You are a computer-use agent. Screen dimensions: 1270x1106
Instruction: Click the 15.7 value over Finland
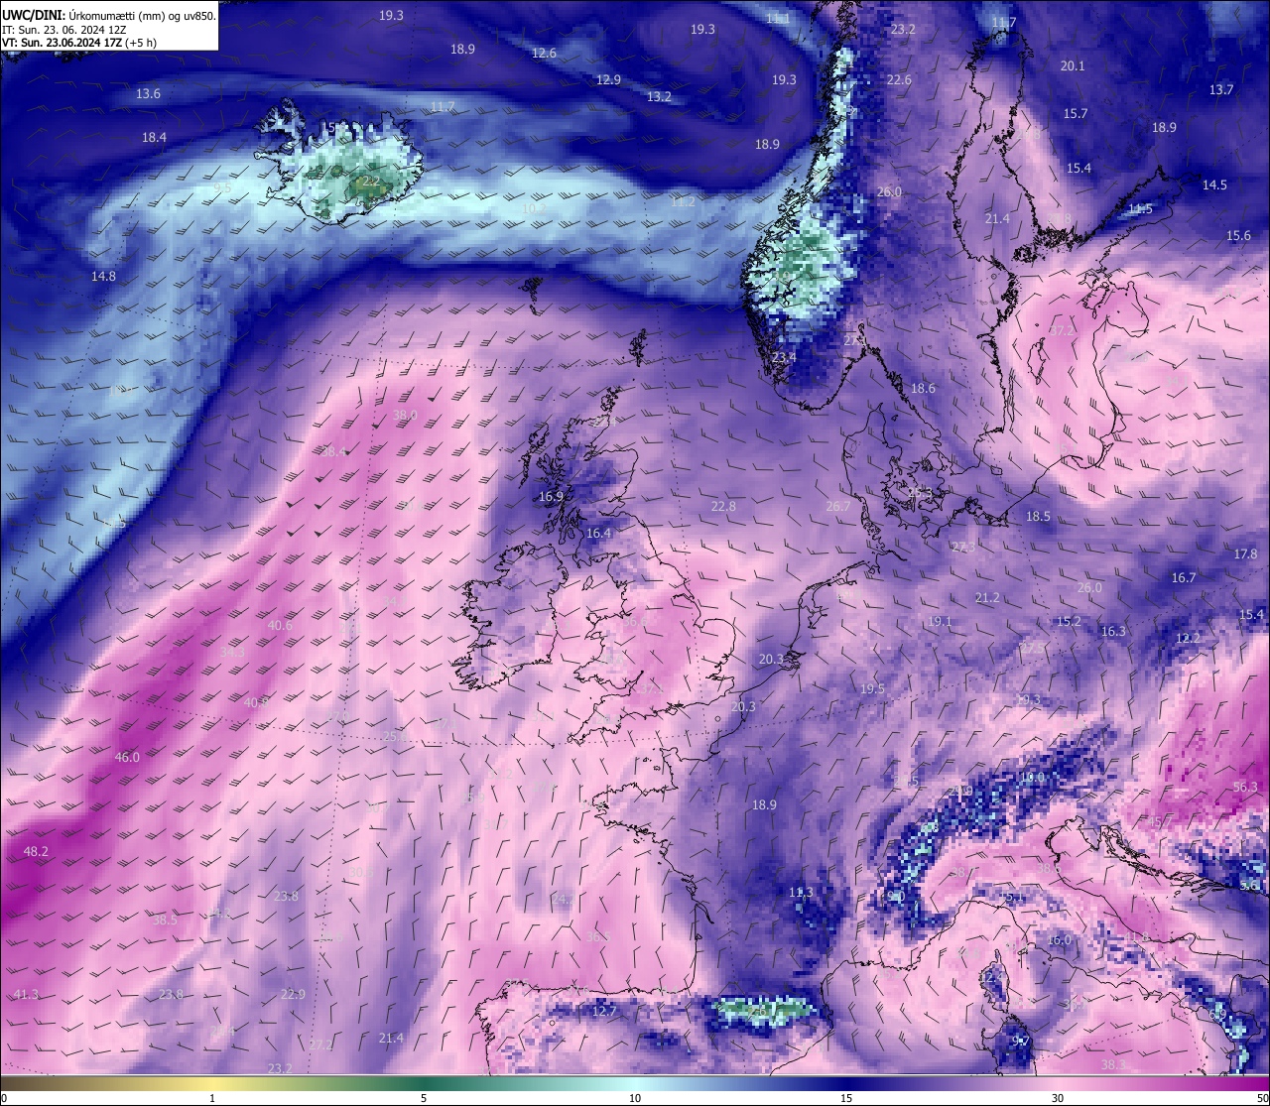[1076, 113]
